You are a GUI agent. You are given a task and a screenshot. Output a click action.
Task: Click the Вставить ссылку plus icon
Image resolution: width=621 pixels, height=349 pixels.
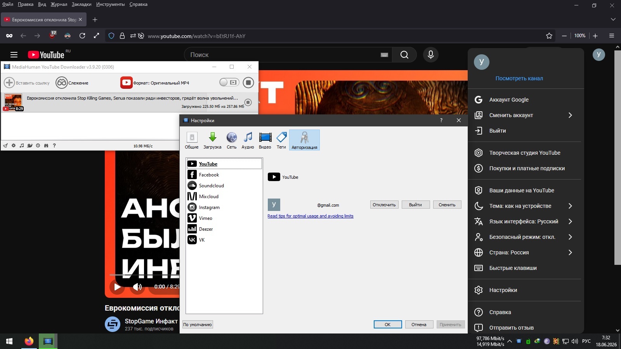[x=9, y=83]
